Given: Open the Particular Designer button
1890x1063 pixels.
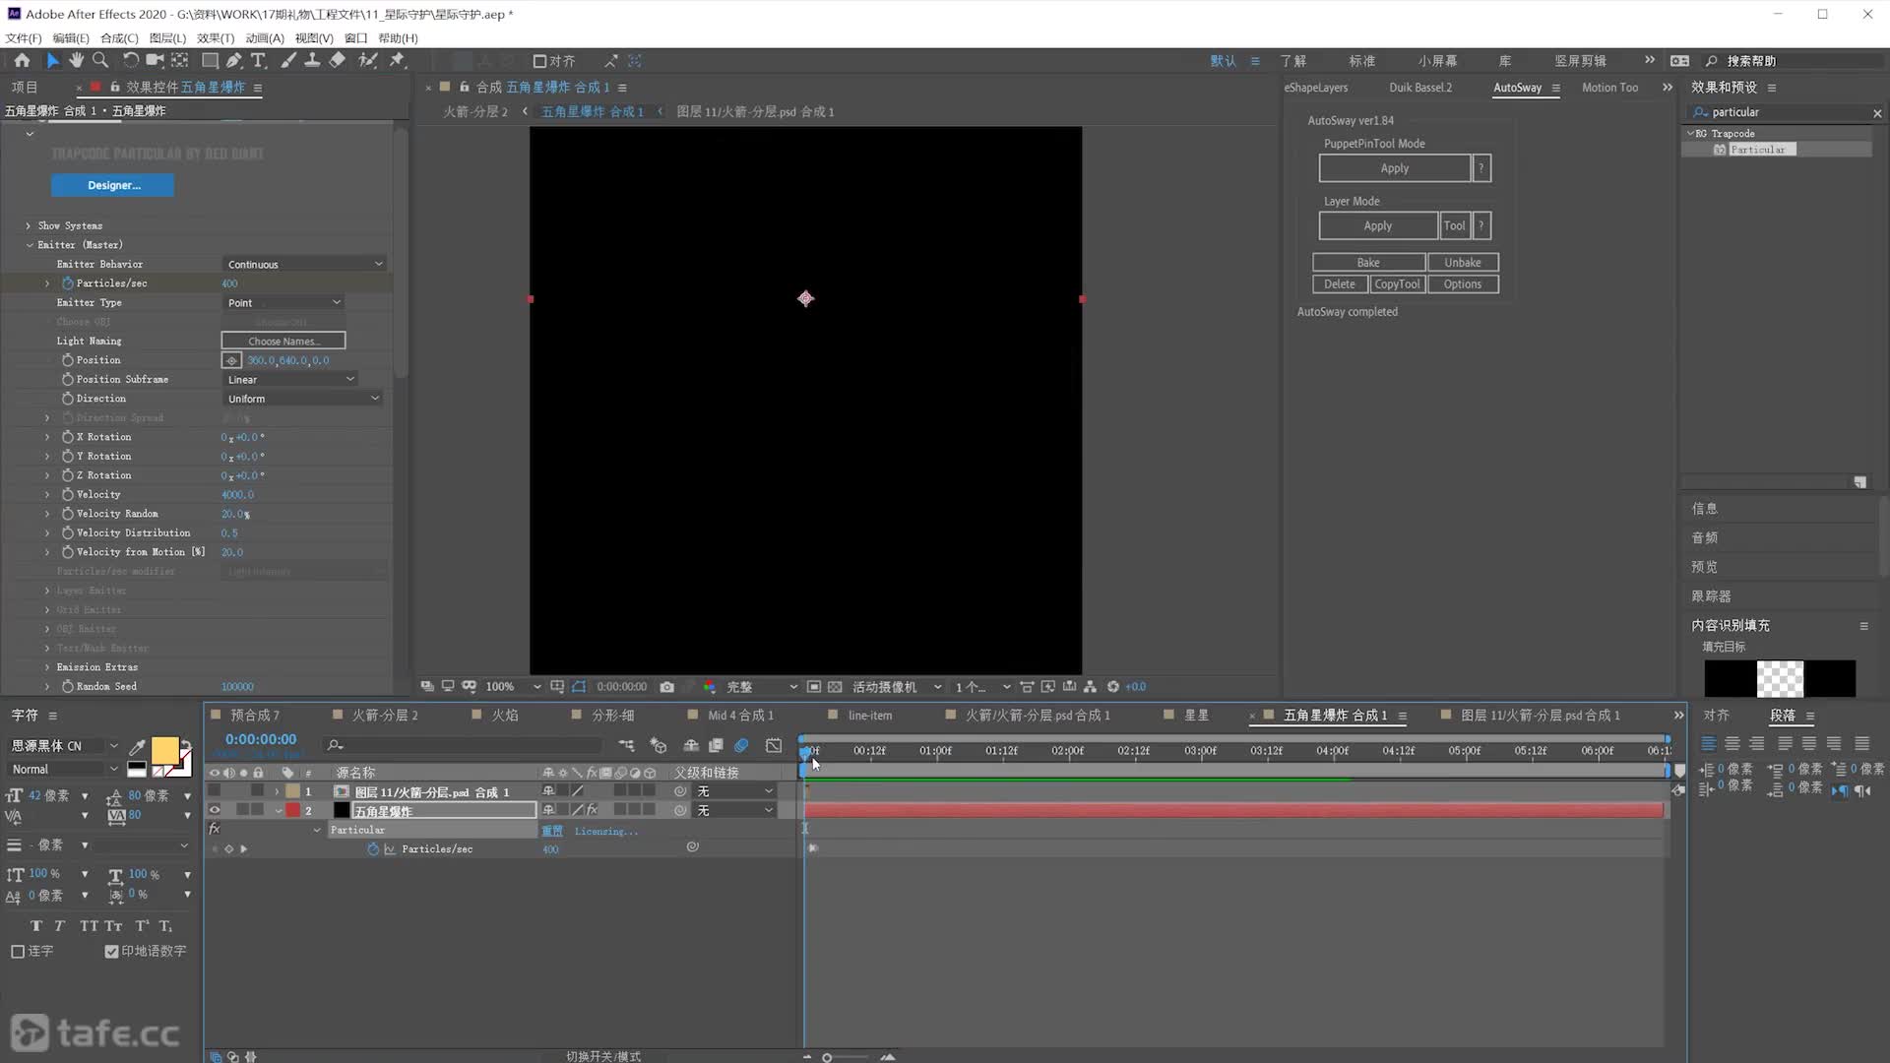Looking at the screenshot, I should 113,185.
